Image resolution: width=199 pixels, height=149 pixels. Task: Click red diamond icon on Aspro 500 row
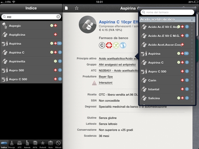point(55,70)
